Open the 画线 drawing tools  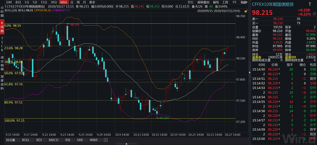click(x=216, y=2)
